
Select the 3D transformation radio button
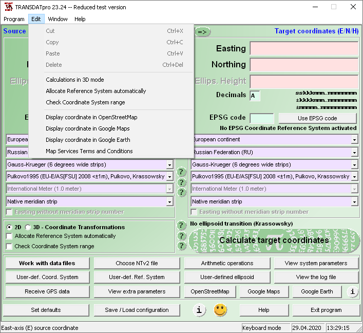pos(28,227)
